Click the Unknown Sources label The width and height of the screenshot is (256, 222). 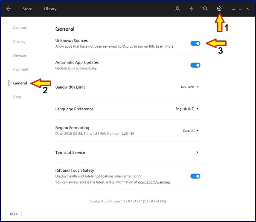click(72, 40)
